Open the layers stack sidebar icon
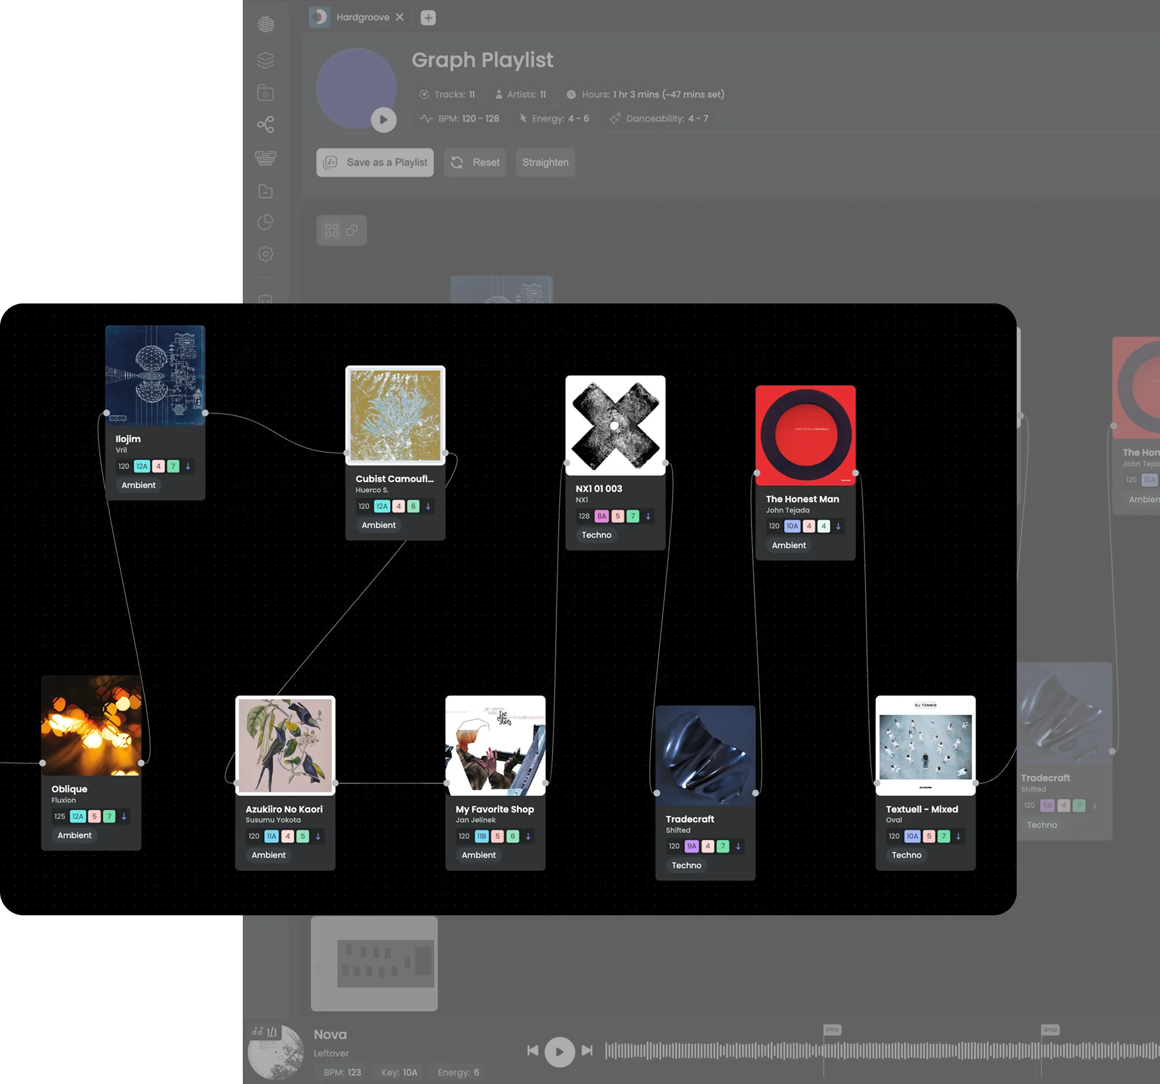This screenshot has height=1084, width=1160. [265, 60]
